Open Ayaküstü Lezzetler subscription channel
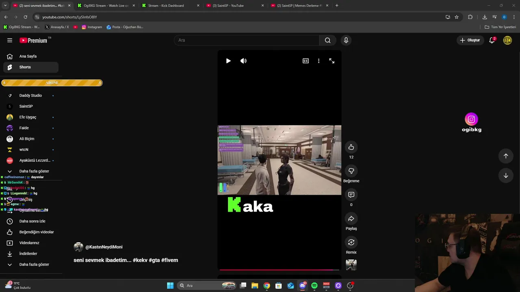The height and width of the screenshot is (292, 520). tap(31, 161)
